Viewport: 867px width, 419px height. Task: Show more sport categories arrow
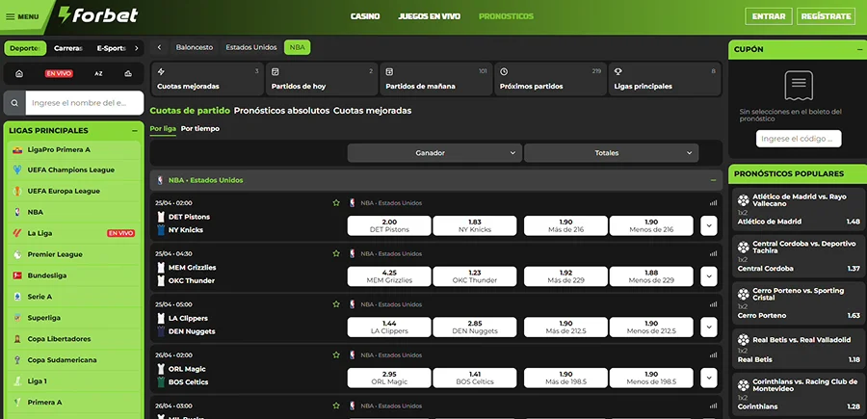pyautogui.click(x=136, y=48)
